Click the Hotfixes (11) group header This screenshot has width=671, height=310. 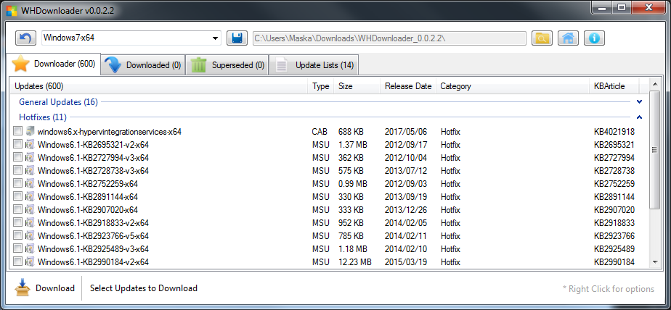point(43,117)
